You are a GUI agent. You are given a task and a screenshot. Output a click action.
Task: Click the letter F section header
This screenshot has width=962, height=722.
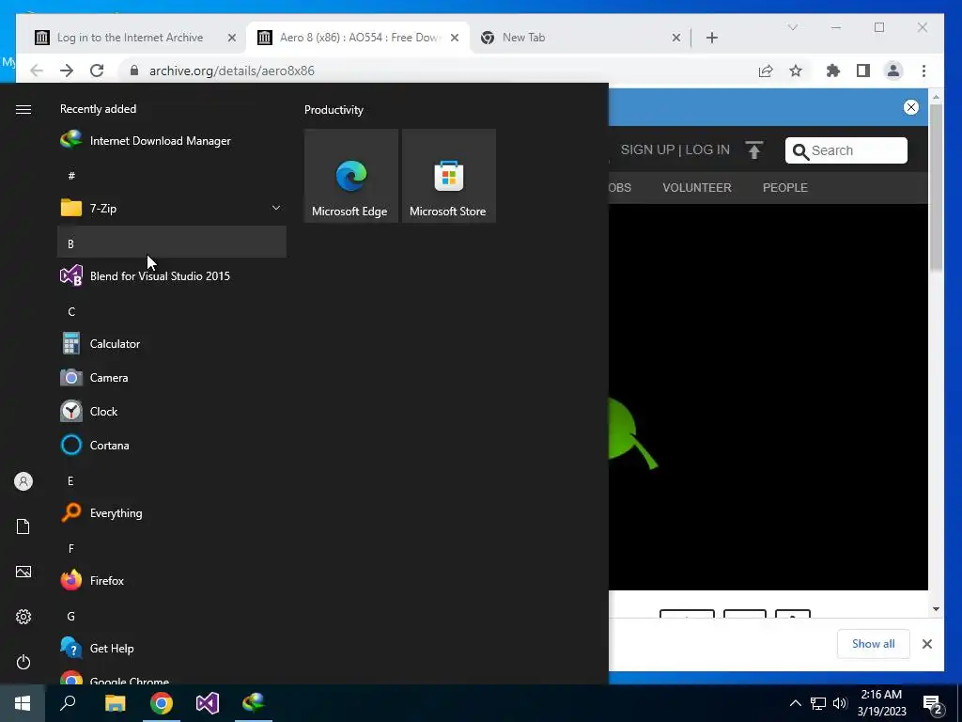pyautogui.click(x=172, y=548)
